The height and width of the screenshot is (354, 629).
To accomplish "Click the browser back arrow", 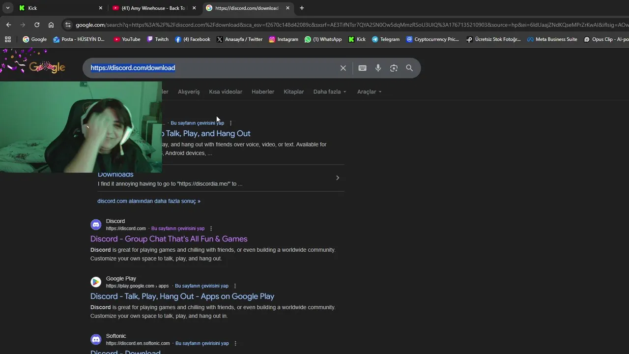I will pos(8,25).
